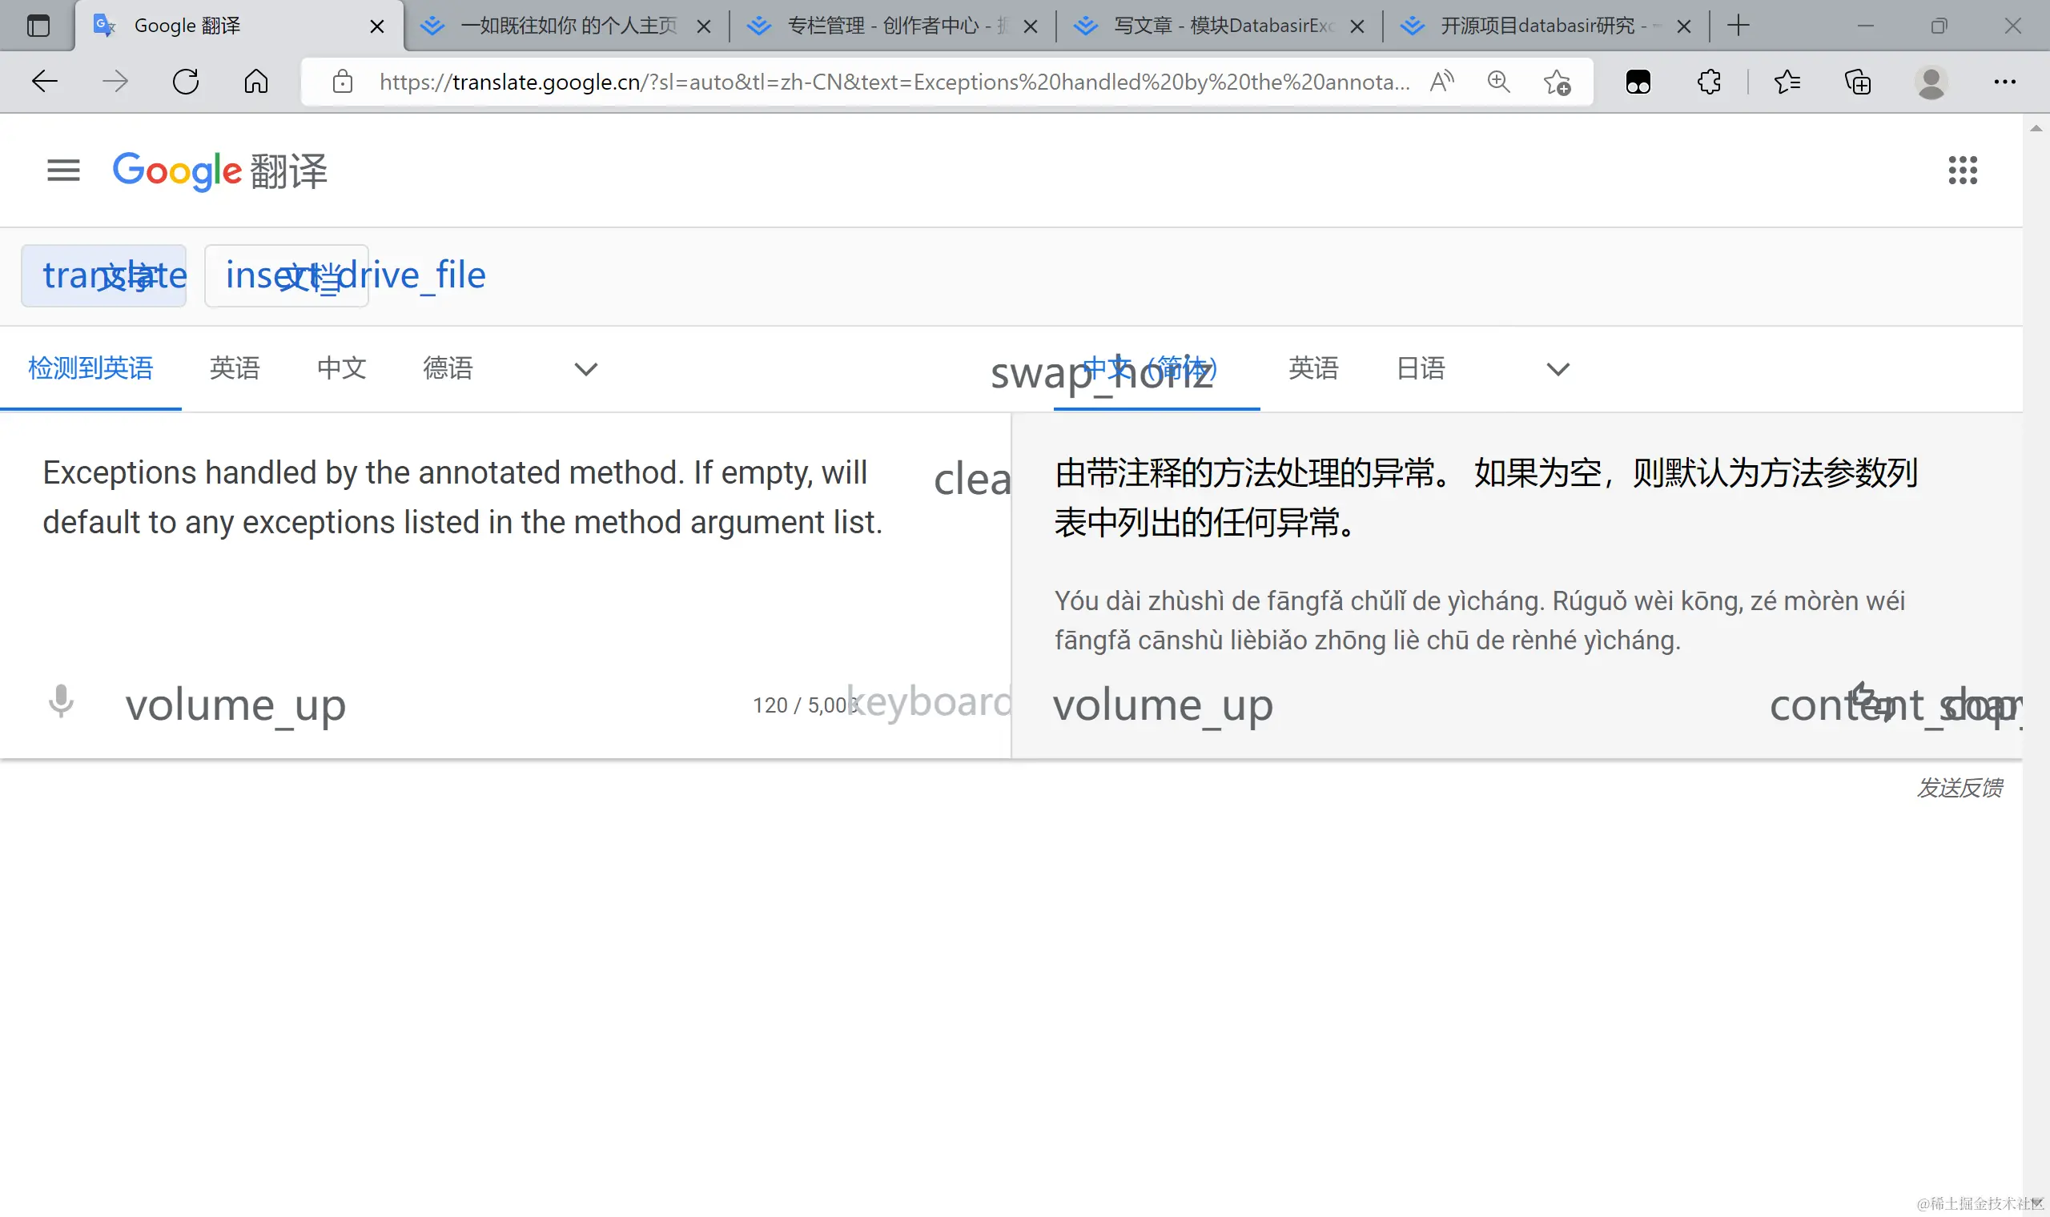
Task: Click the microphone voice input icon
Action: [61, 702]
